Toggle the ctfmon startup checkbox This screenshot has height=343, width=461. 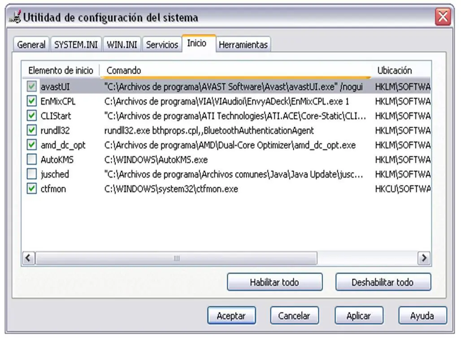31,189
